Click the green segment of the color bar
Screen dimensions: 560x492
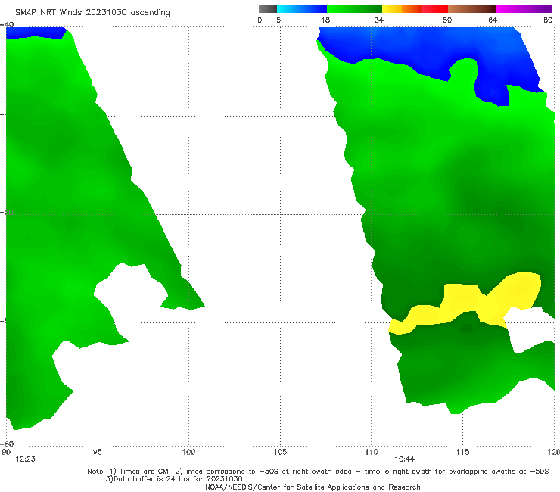(354, 9)
